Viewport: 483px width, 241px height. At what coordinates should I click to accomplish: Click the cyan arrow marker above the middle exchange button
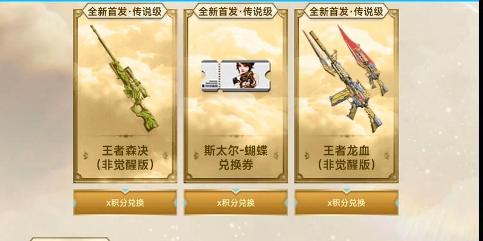[235, 190]
